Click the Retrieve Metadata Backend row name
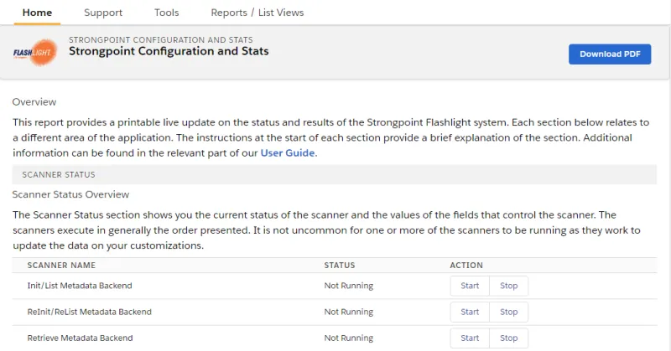 (x=80, y=338)
